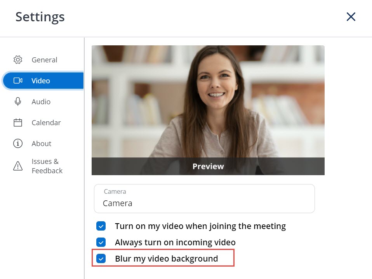Click the Blur my video background label
This screenshot has height=279, width=372.
(x=166, y=258)
